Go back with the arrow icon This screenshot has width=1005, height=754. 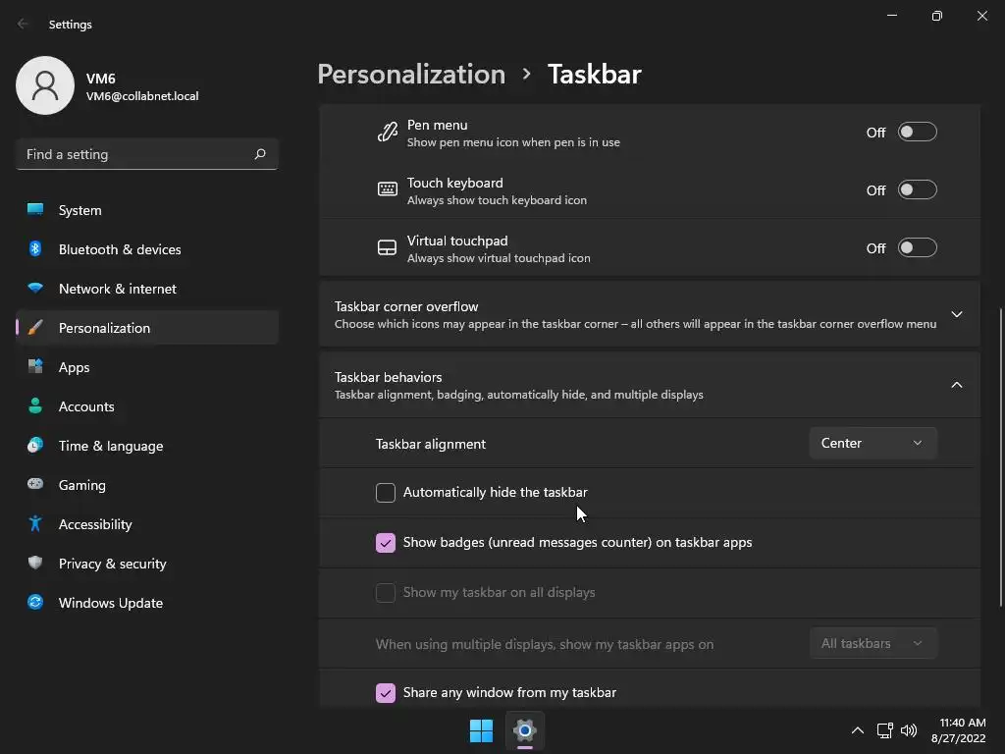[x=24, y=24]
